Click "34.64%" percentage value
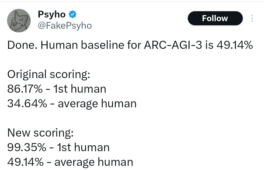The height and width of the screenshot is (170, 264). point(27,104)
